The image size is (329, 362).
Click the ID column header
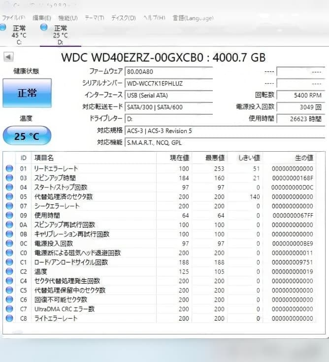23,158
